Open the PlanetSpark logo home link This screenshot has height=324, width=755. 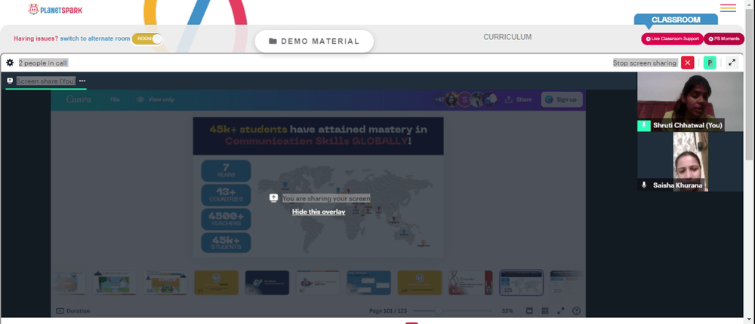click(x=55, y=8)
